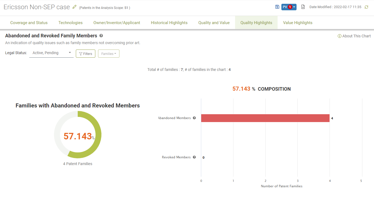Image resolution: width=374 pixels, height=200 pixels.
Task: Click the 57.143 % COMPOSITION heading
Action: (x=262, y=89)
